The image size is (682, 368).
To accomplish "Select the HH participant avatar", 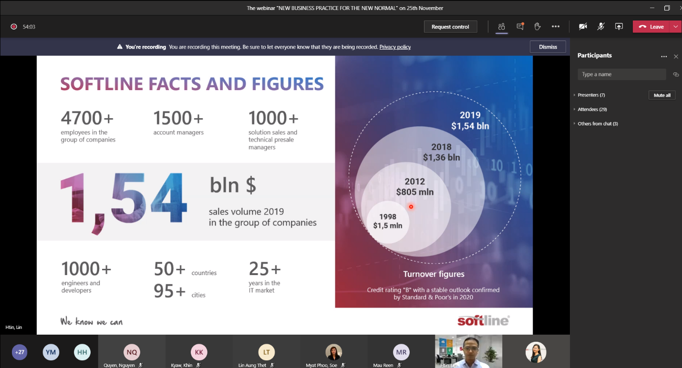I will 83,352.
